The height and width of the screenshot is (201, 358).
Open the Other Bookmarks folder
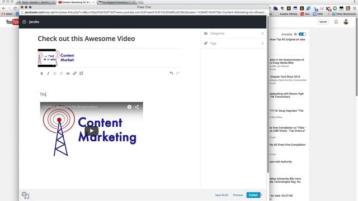pyautogui.click(x=344, y=14)
